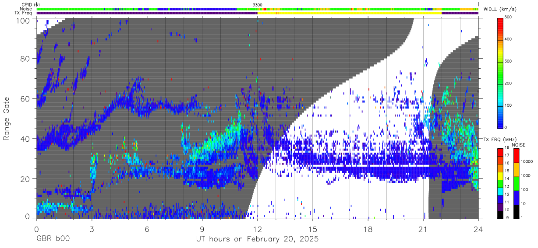The image size is (538, 248).
Task: Click the 'TX Freq' strip label
Action: pyautogui.click(x=23, y=13)
